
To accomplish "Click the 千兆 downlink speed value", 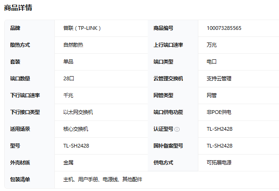I will [68, 95].
